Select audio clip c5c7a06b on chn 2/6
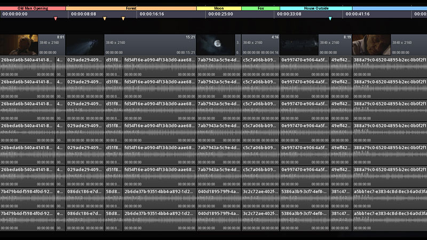Screen dimensions: 427x240 pos(260,89)
